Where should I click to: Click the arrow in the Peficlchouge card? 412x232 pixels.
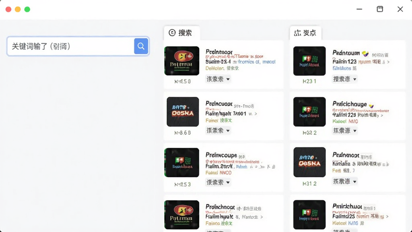382,115
